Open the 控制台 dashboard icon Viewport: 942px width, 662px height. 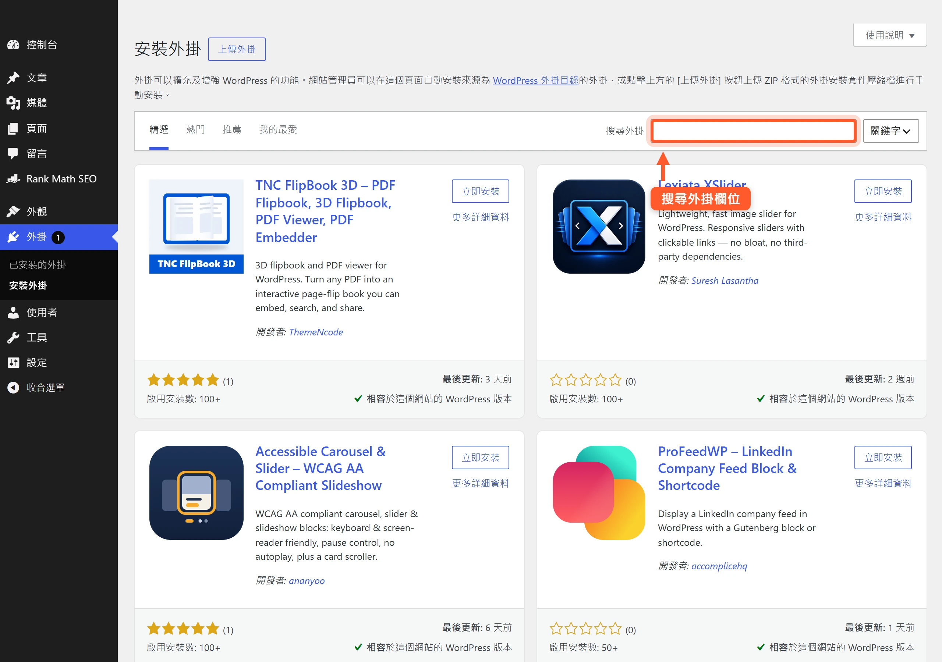point(13,45)
